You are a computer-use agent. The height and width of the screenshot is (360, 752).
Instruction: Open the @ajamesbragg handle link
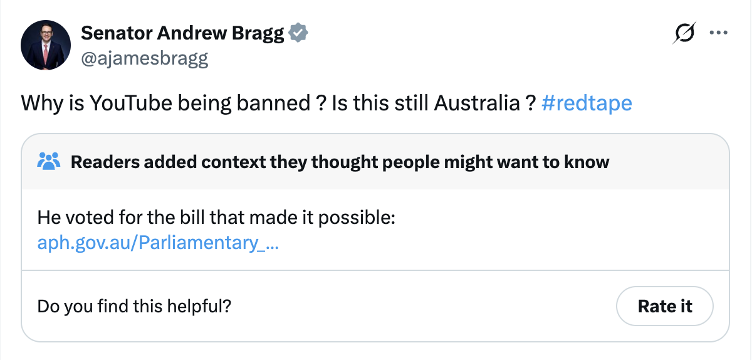[145, 58]
